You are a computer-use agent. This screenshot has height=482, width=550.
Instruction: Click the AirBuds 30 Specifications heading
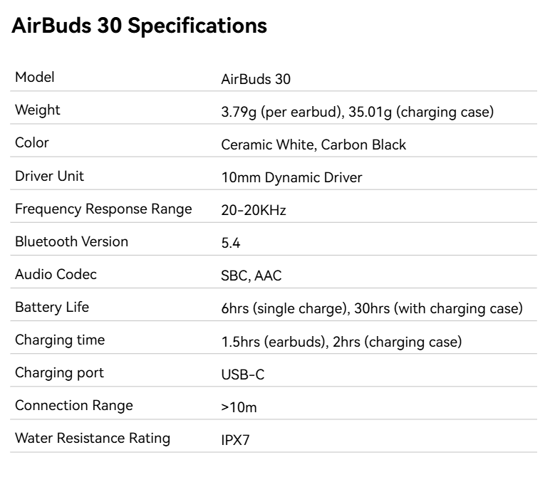140,26
